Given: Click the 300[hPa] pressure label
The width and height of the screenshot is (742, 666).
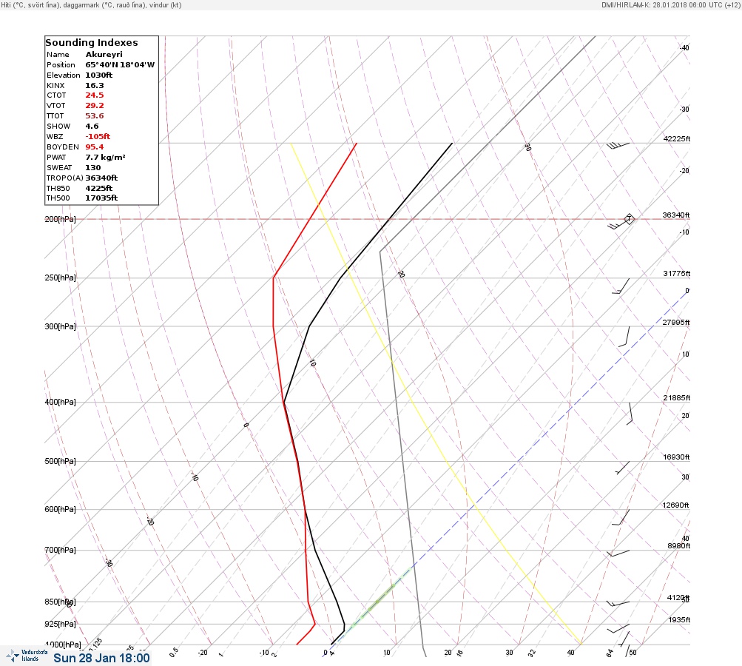Looking at the screenshot, I should 60,326.
